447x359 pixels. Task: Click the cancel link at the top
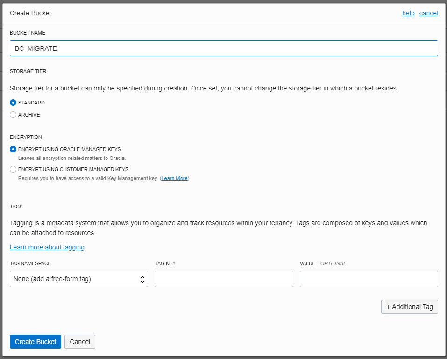tap(428, 13)
